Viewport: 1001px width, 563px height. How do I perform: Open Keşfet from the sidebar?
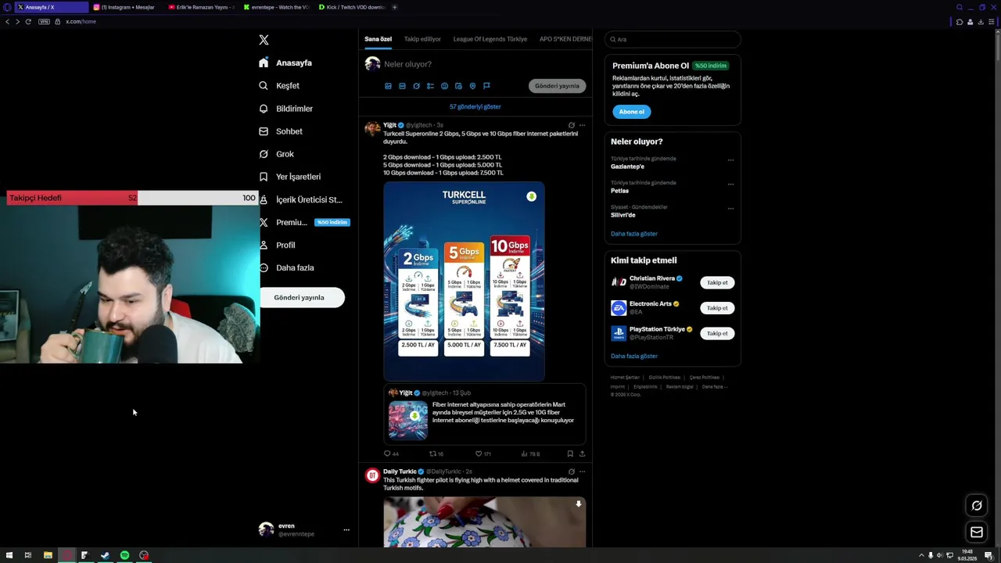279,85
